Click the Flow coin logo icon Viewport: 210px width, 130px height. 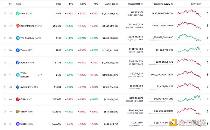pos(18,13)
